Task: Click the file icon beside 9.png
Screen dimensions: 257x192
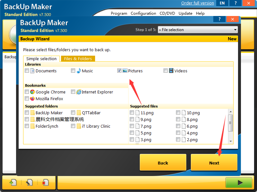Action: [x=137, y=119]
